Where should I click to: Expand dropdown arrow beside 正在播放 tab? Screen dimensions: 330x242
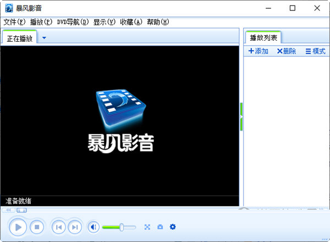click(x=44, y=38)
